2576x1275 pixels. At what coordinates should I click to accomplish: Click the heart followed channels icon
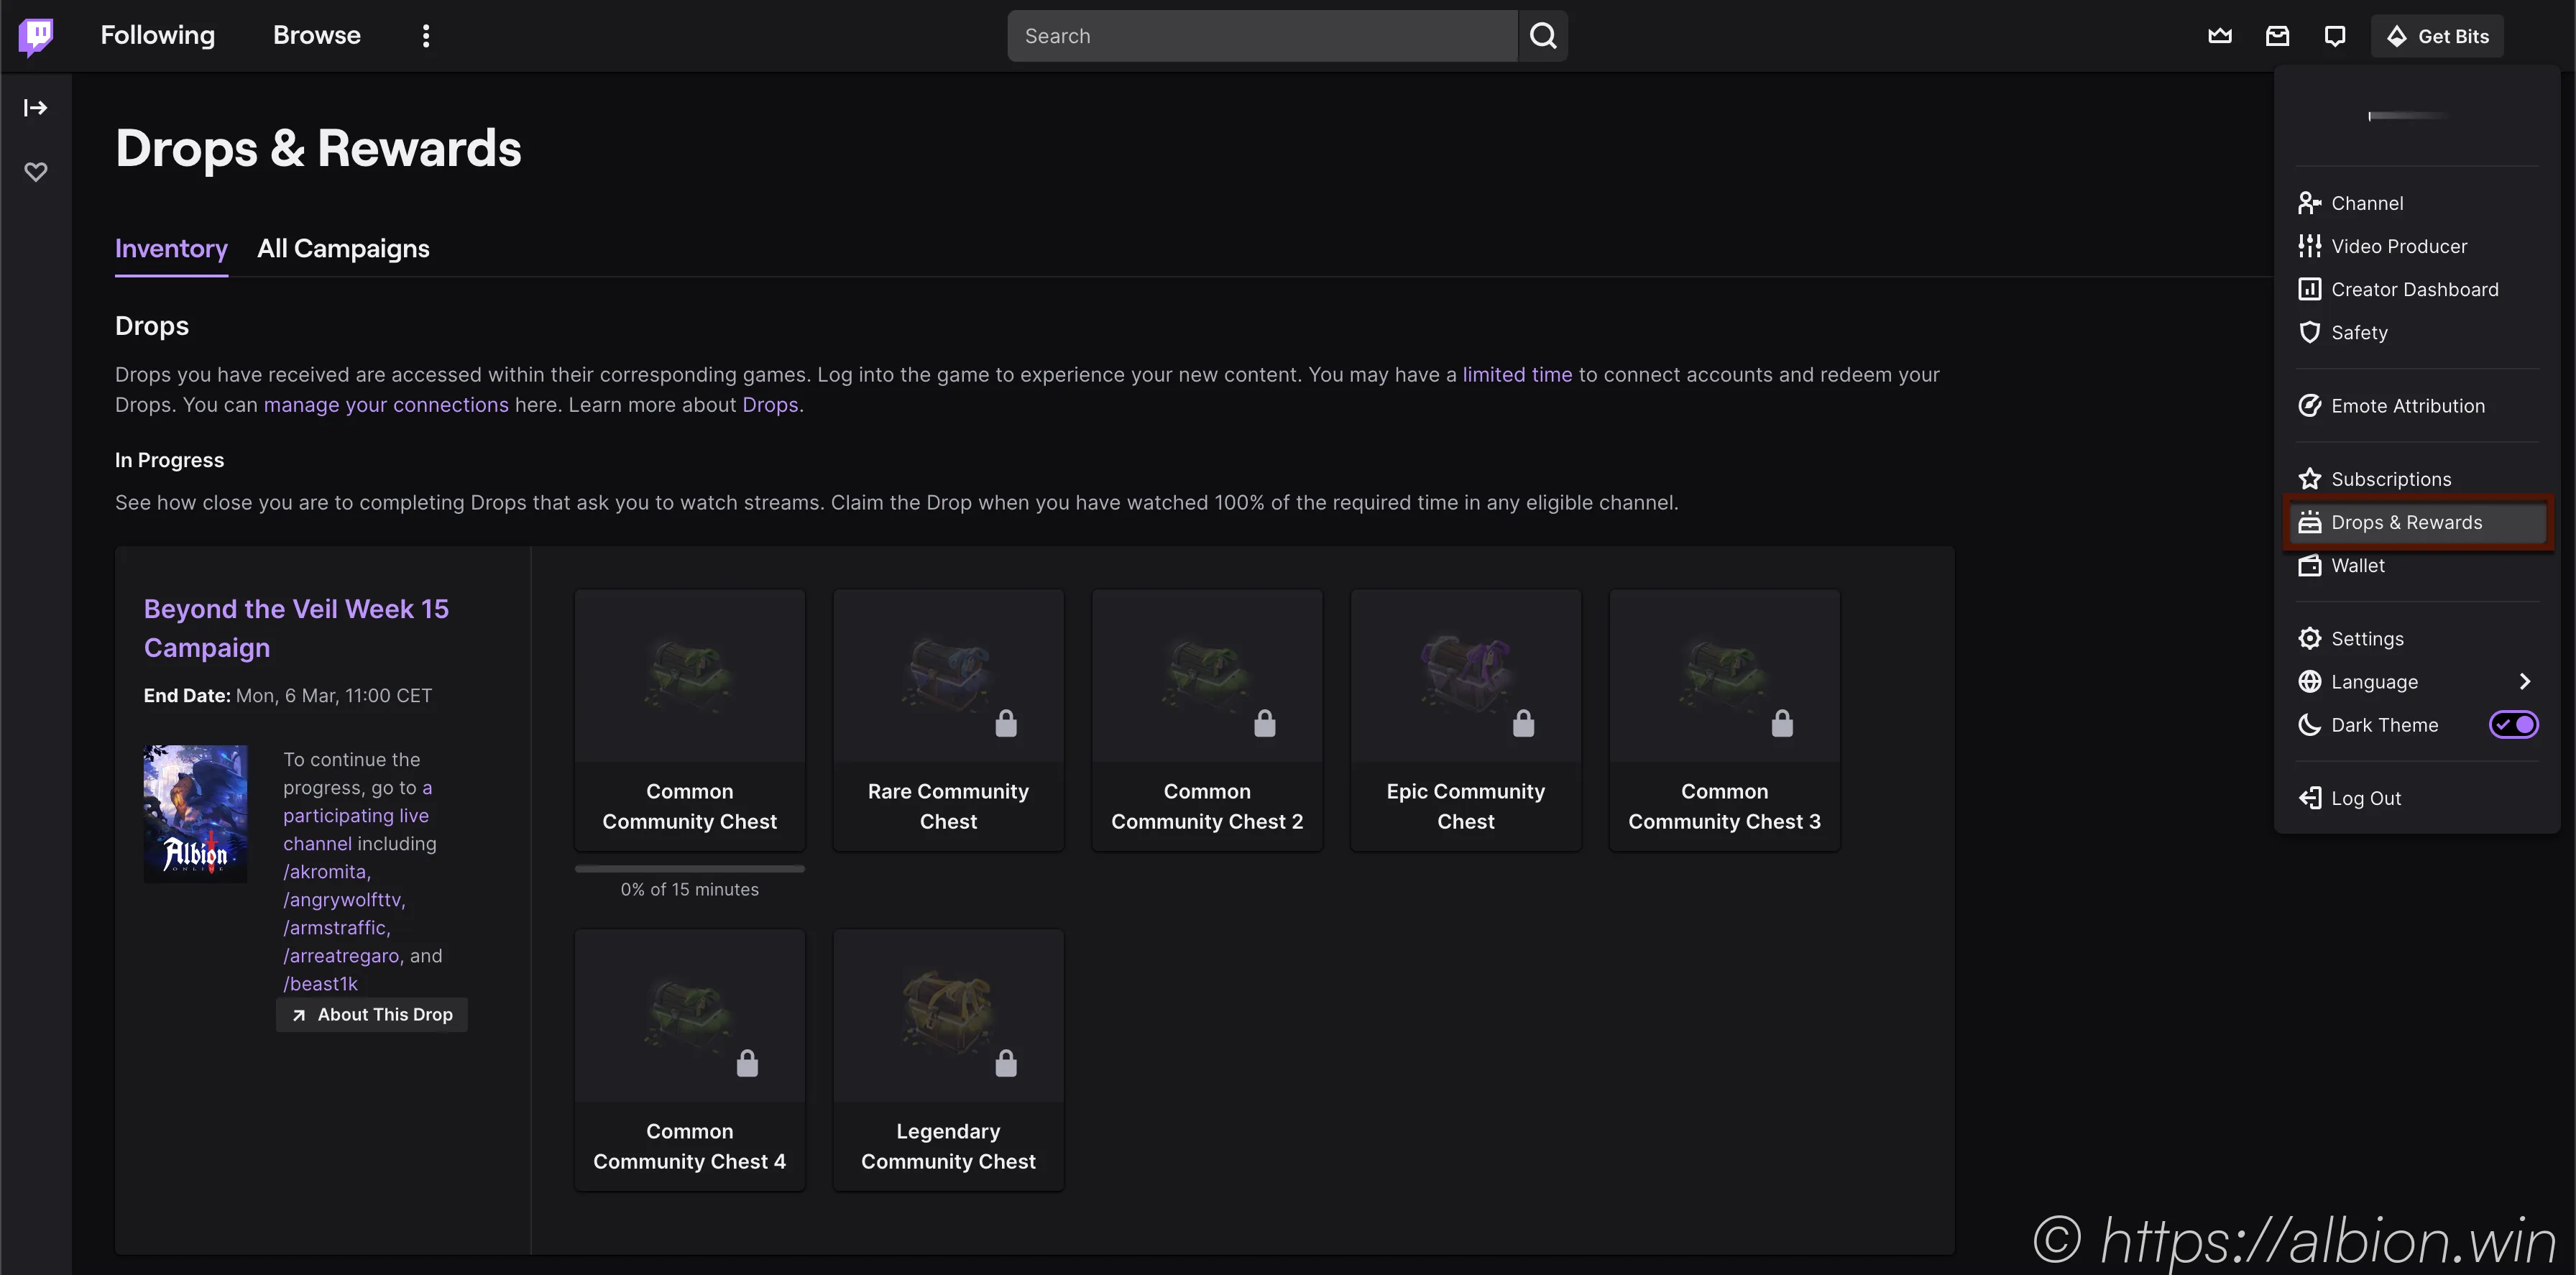[36, 172]
